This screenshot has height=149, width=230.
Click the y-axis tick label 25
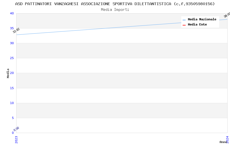pyautogui.click(x=12, y=58)
